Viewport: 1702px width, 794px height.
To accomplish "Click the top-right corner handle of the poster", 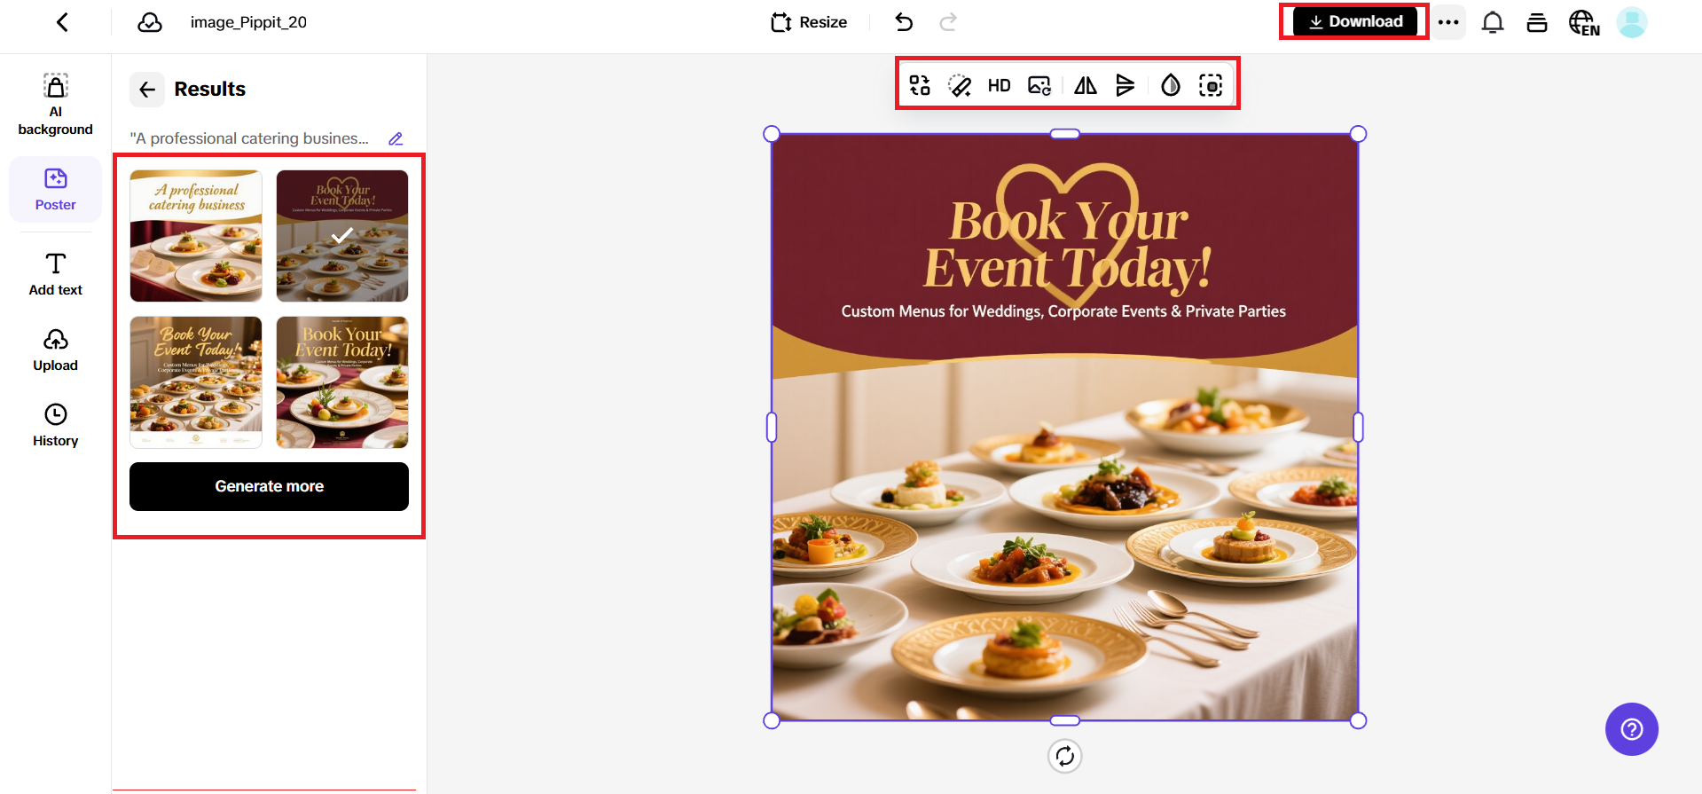I will [x=1358, y=134].
